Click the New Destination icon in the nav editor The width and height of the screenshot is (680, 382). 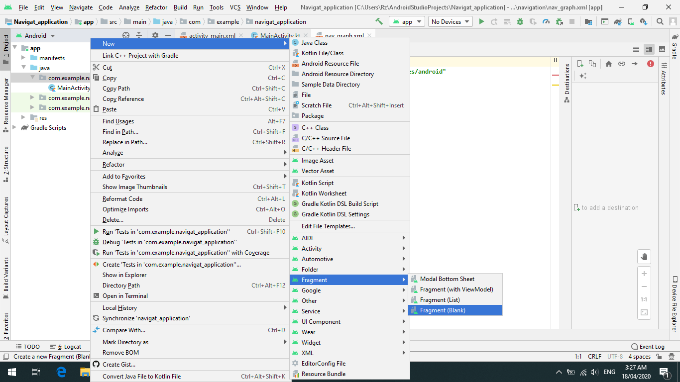[x=580, y=64]
